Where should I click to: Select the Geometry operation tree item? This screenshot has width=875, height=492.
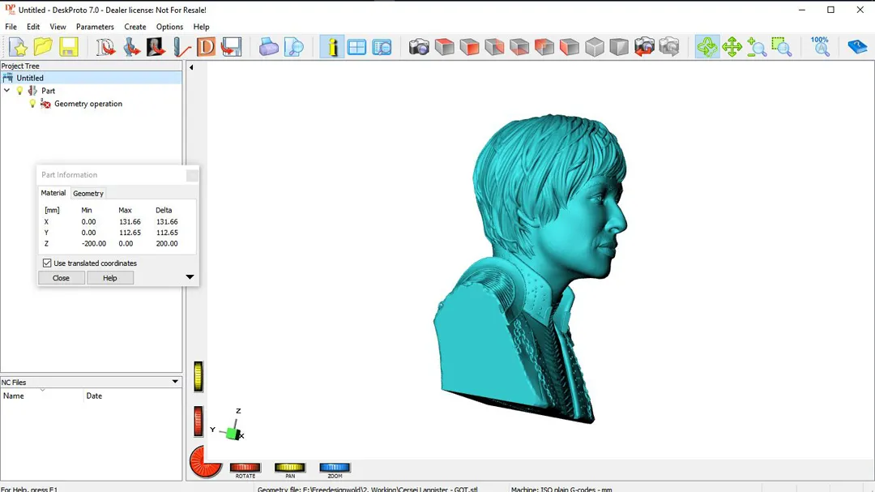pyautogui.click(x=88, y=103)
